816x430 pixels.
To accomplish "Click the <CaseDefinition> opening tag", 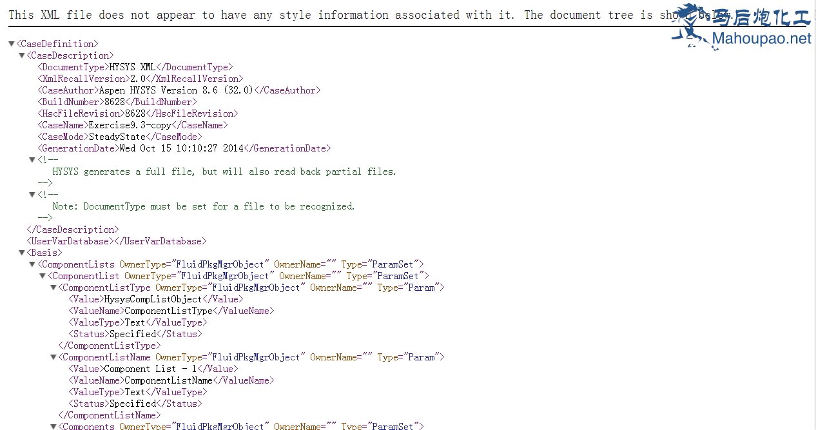I will 57,44.
